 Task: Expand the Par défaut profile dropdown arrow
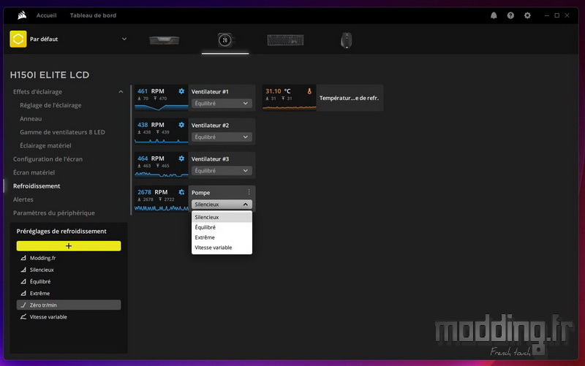tap(124, 39)
